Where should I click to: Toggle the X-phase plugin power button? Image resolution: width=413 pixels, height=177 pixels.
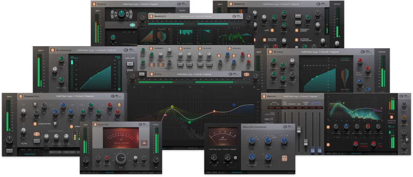coord(94,4)
